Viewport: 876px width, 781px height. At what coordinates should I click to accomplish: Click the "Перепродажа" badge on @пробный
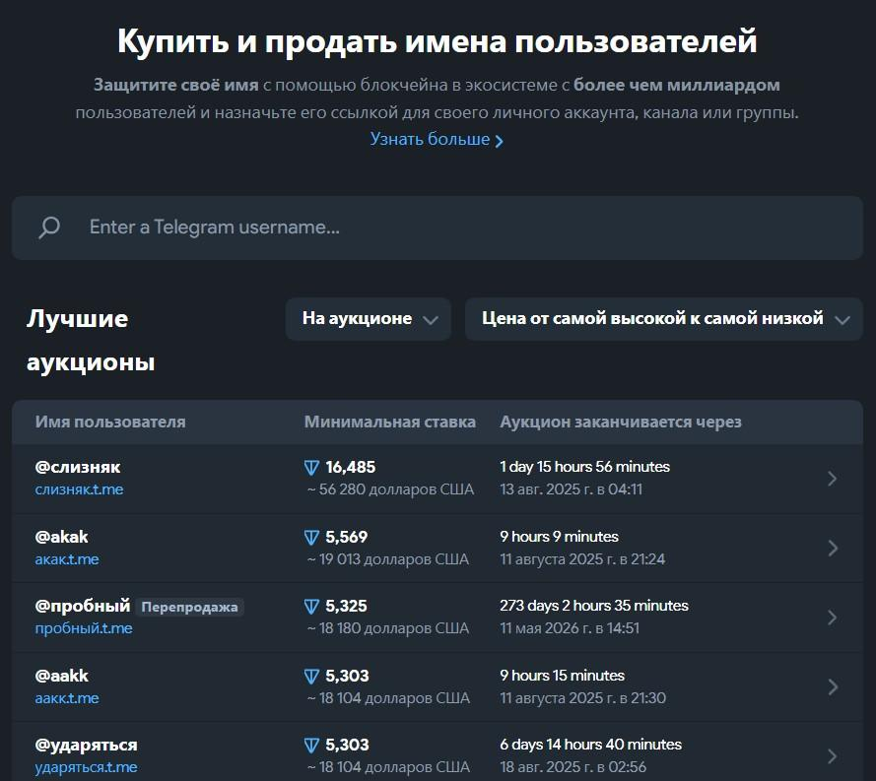click(x=190, y=607)
